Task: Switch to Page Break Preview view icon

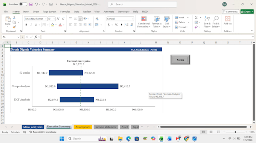Action: pos(218,132)
